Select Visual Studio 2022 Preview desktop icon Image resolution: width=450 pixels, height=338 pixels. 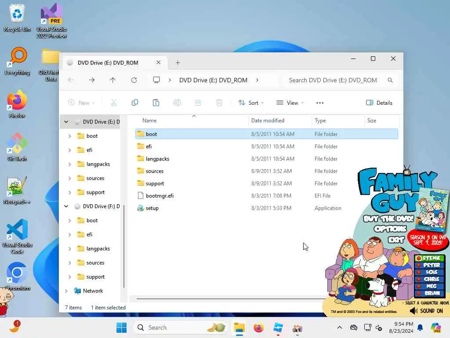[51, 21]
